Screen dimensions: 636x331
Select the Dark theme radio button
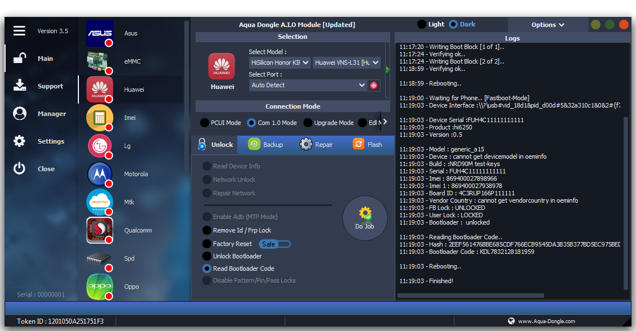453,24
